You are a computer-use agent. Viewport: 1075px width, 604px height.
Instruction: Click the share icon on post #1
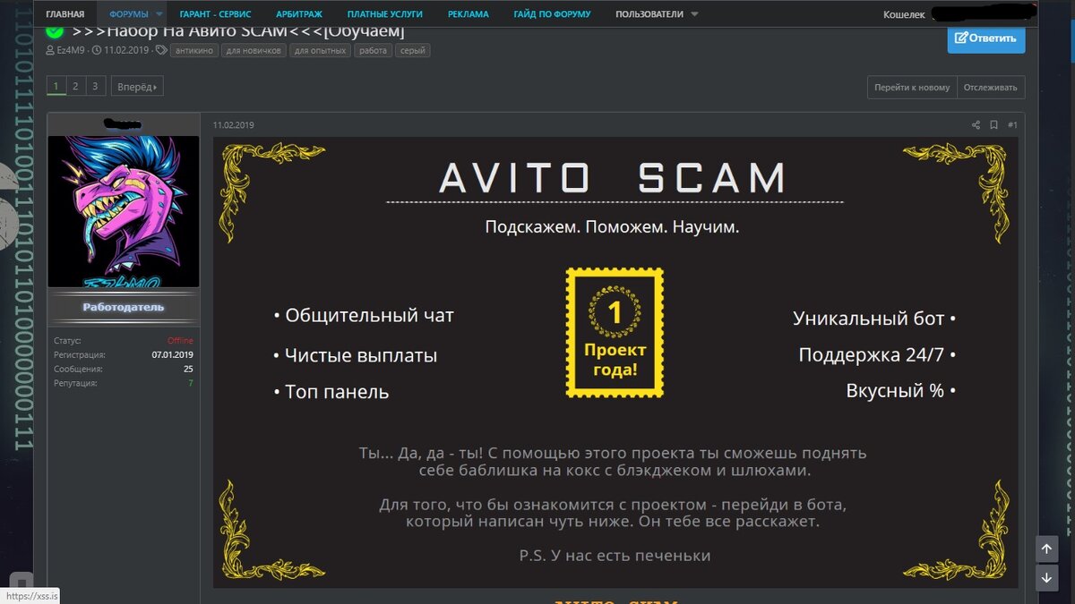(x=976, y=125)
